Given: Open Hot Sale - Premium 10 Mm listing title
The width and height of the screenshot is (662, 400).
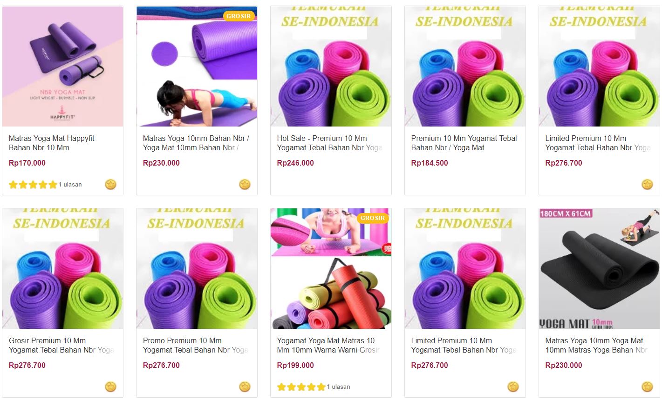Looking at the screenshot, I should (x=329, y=143).
